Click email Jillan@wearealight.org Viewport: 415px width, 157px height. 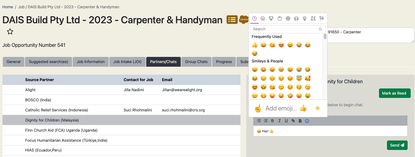click(182, 90)
